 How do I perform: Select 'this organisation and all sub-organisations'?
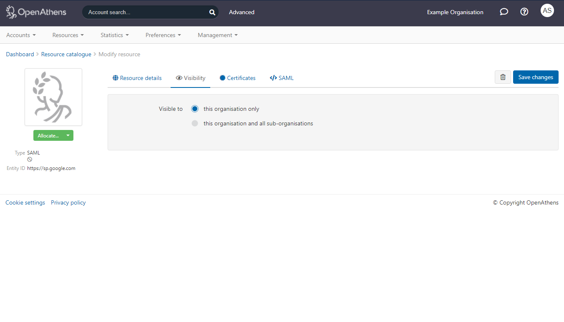coord(195,123)
